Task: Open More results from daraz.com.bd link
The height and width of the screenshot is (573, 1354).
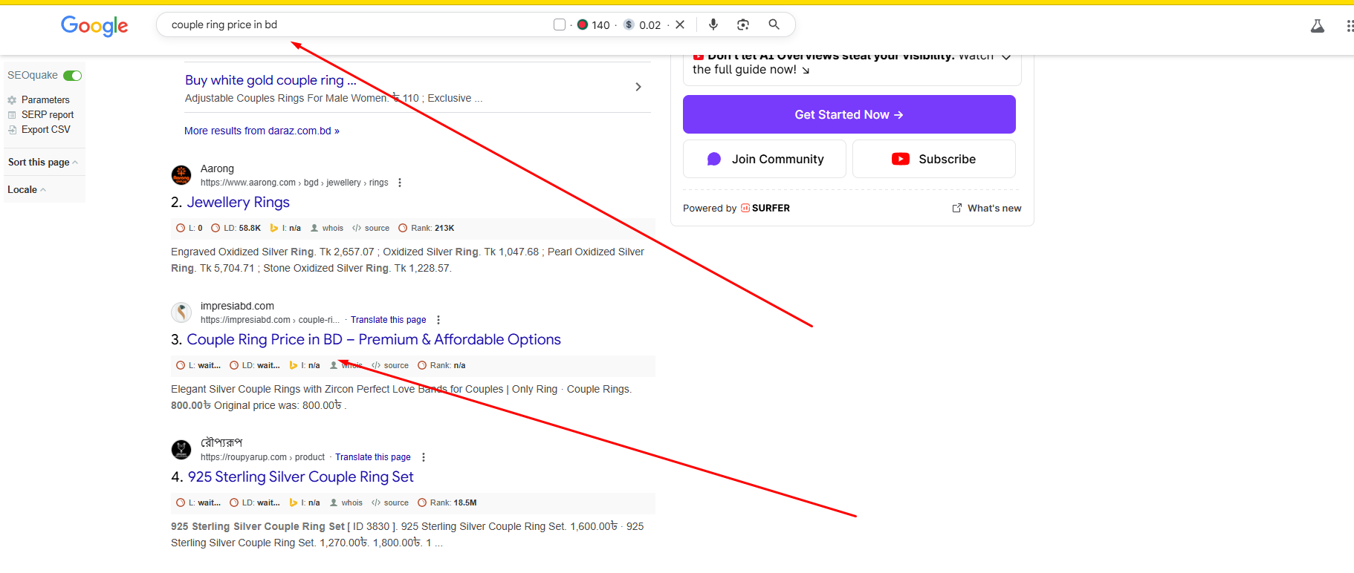Action: pyautogui.click(x=262, y=131)
